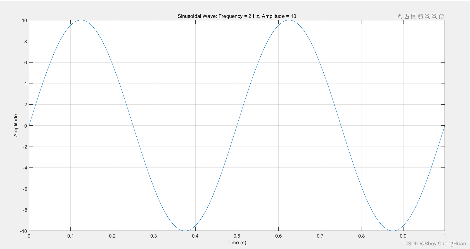
Task: Click x-axis tick label 0.5
Action: 237,236
